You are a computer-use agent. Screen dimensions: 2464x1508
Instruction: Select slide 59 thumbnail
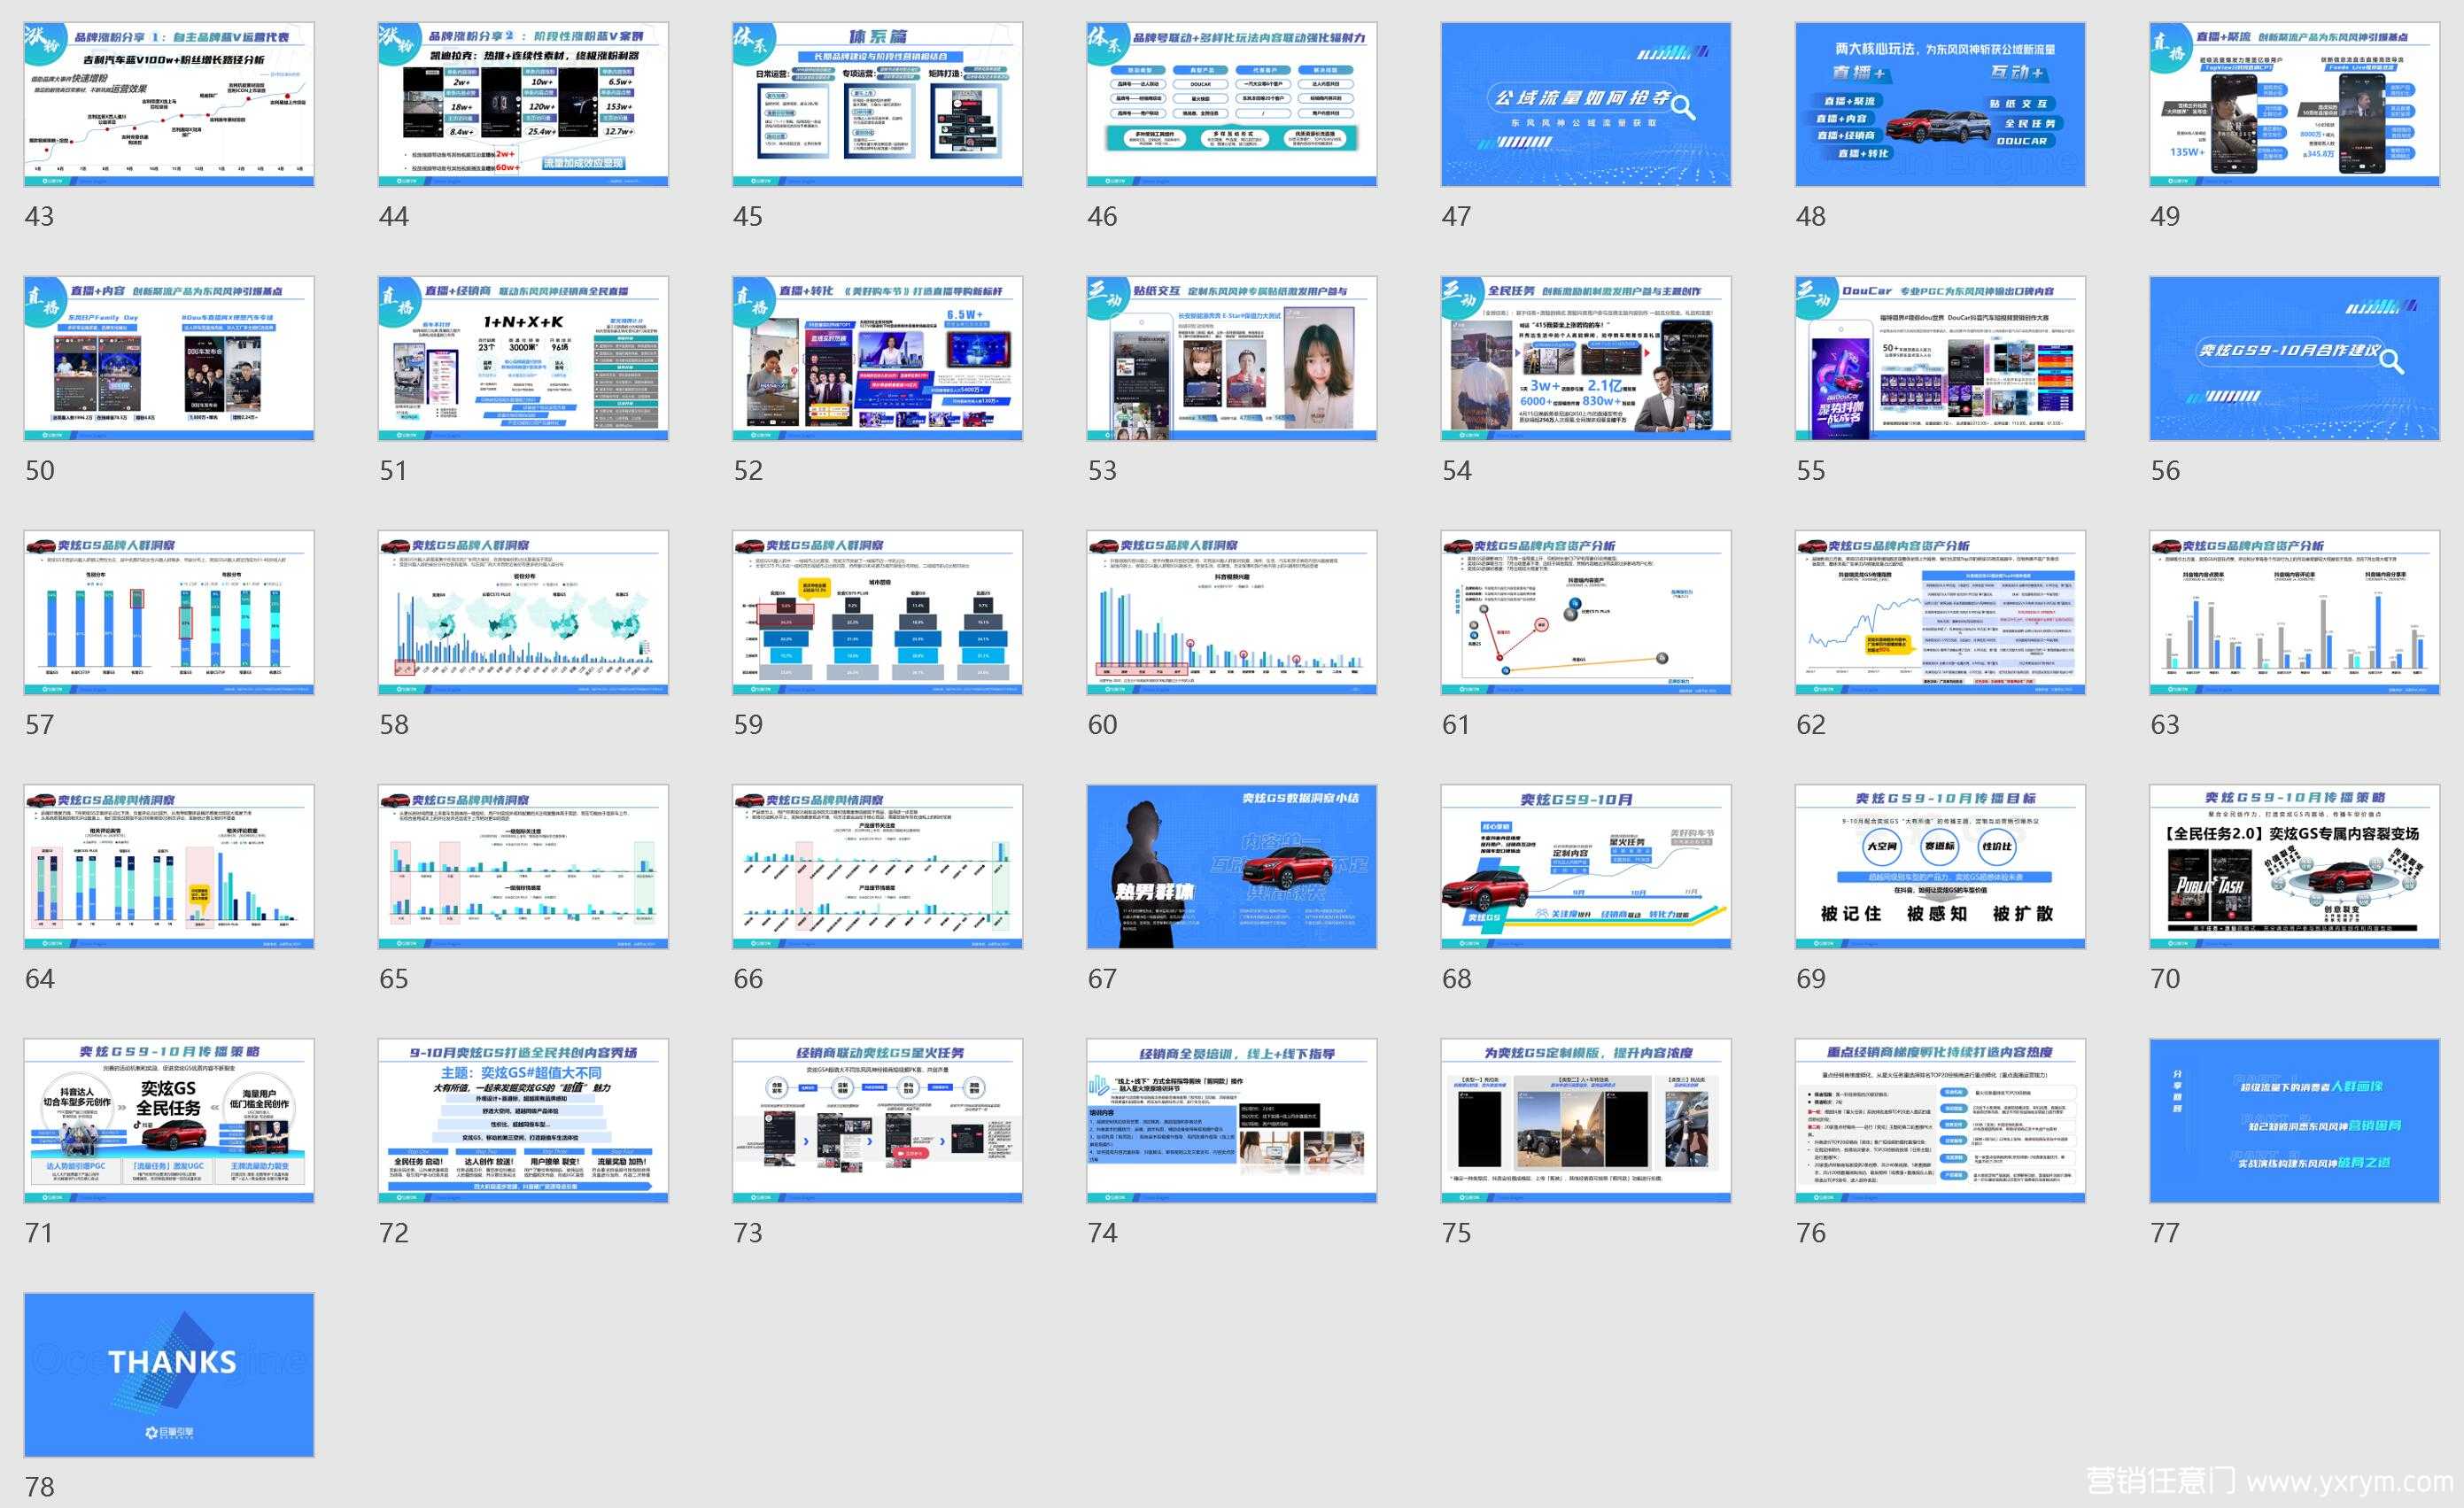(877, 612)
